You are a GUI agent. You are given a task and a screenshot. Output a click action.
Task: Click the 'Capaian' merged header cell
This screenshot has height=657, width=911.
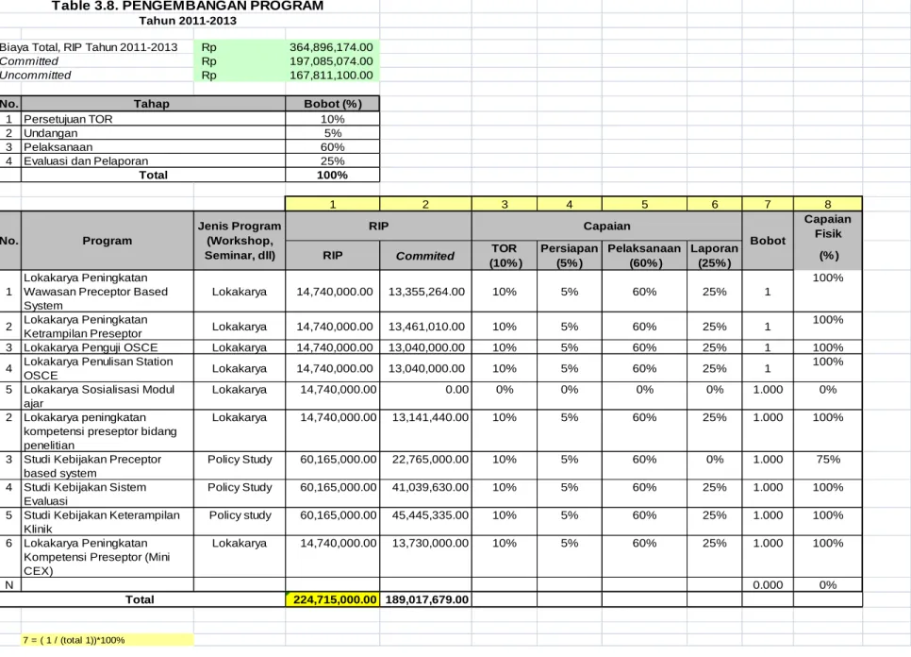(x=607, y=227)
